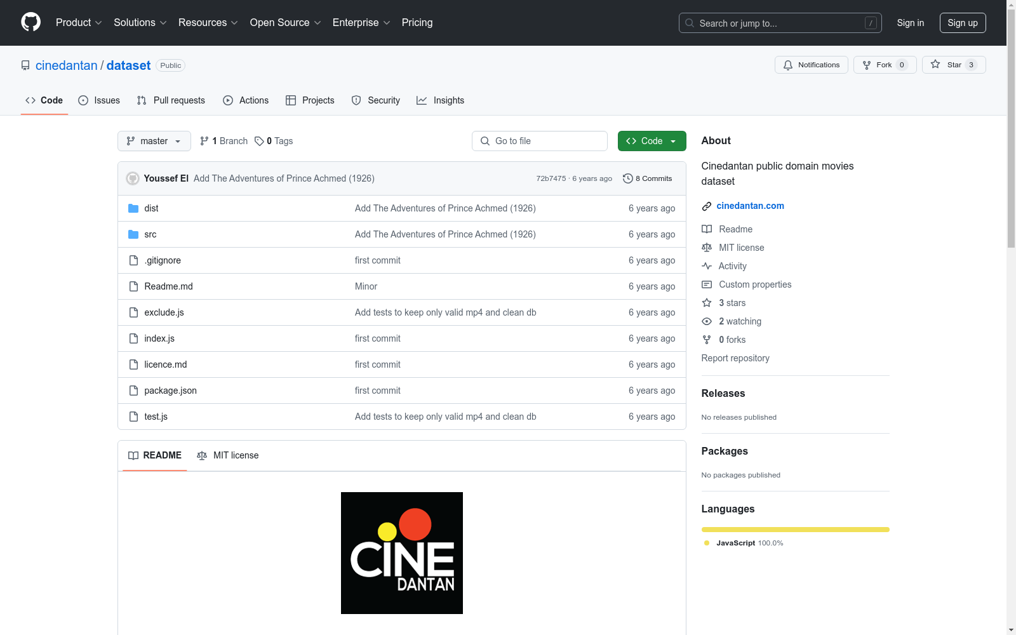Viewport: 1016px width, 635px height.
Task: Click the Pricing link
Action: [x=417, y=22]
